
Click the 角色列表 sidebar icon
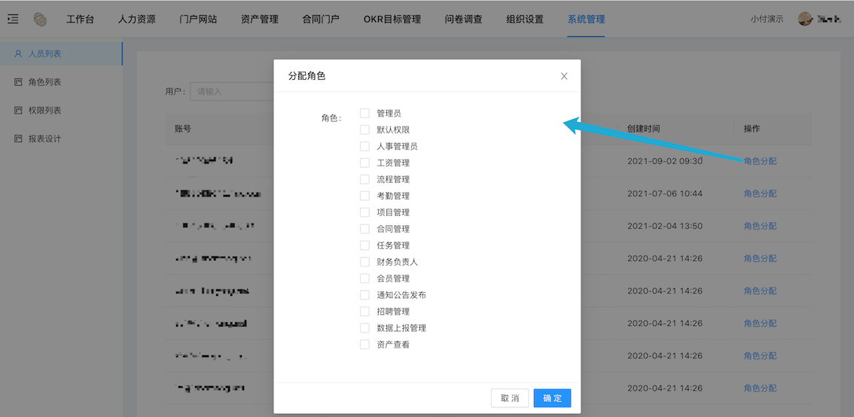[x=18, y=82]
